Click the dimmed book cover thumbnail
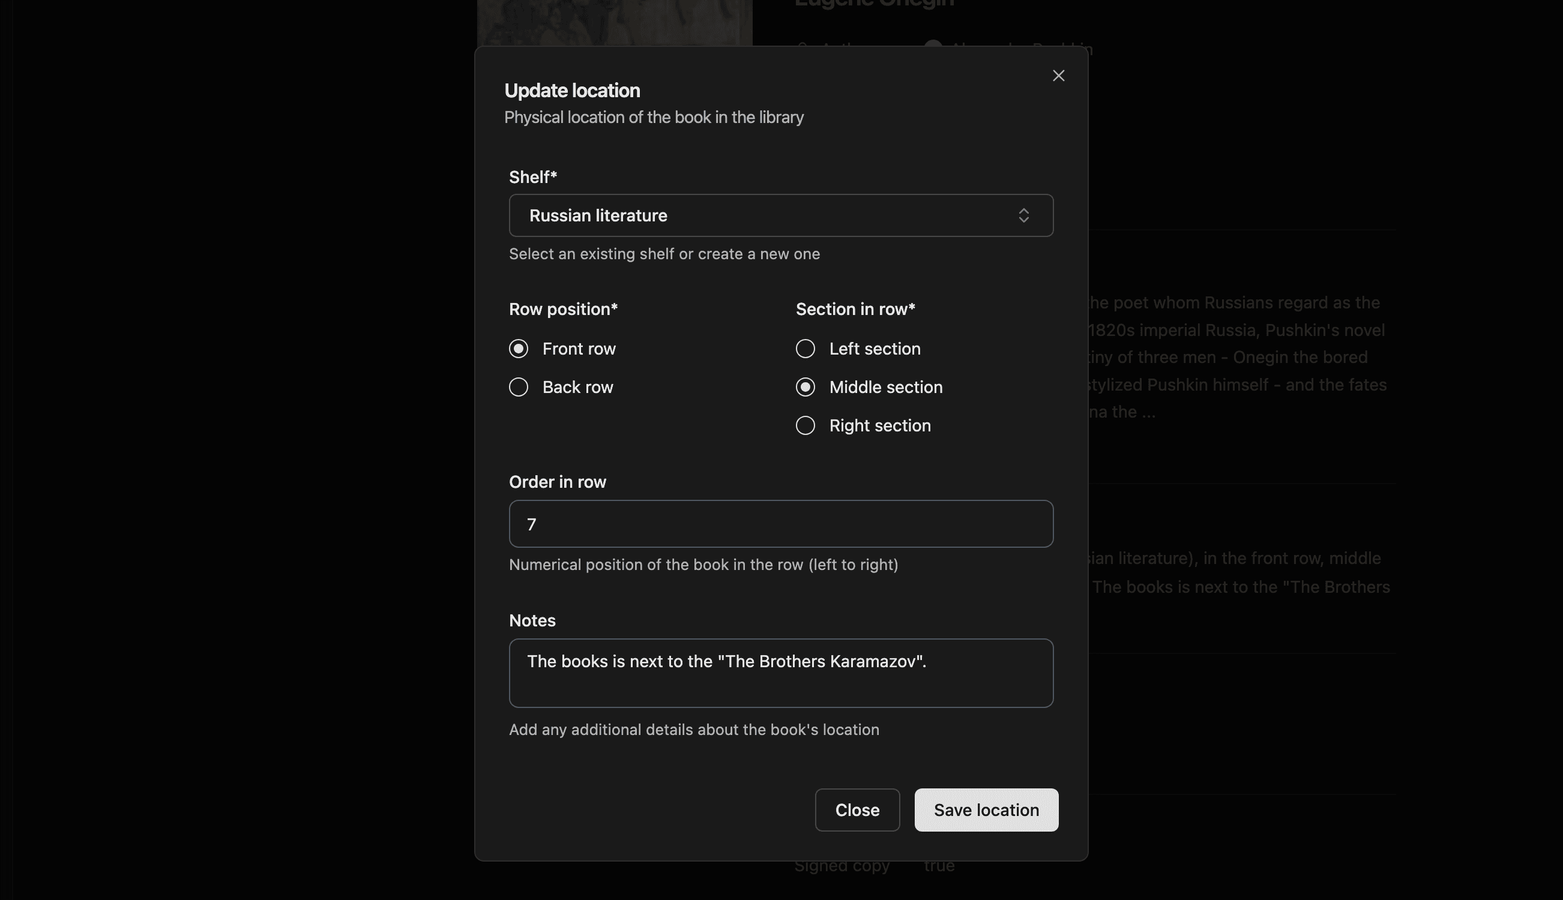Screen dimensions: 1563x900 click(x=614, y=22)
